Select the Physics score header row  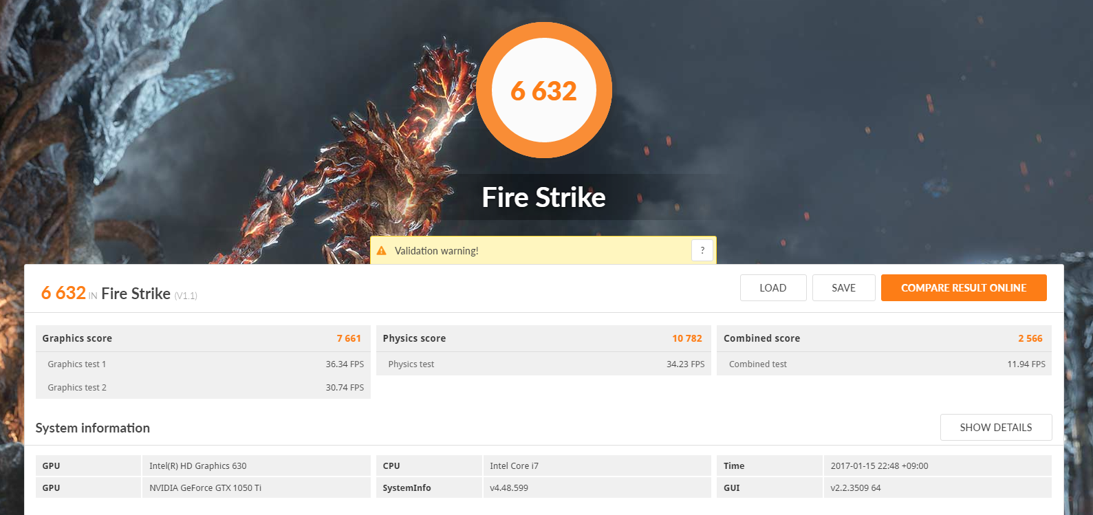543,338
